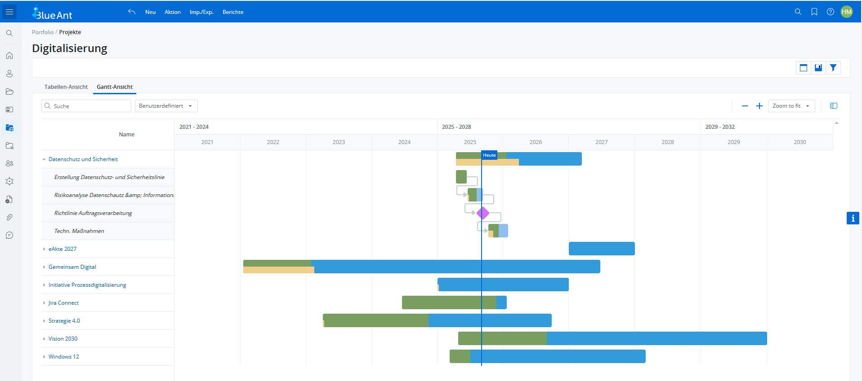Click the Name column header
This screenshot has width=862, height=381.
point(126,135)
